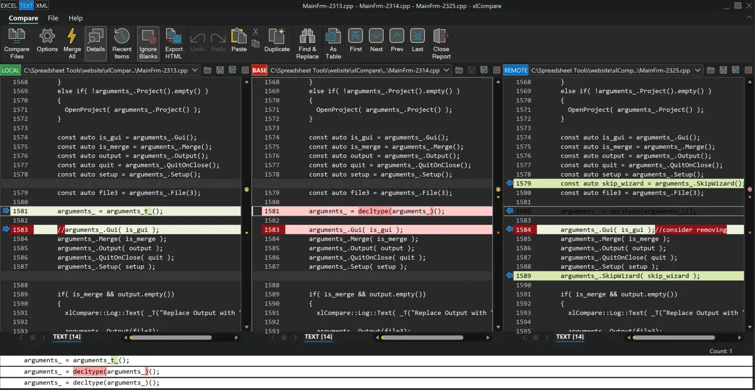Viewport: 755px width, 390px height.
Task: Open the Recent Items list
Action: pyautogui.click(x=121, y=43)
